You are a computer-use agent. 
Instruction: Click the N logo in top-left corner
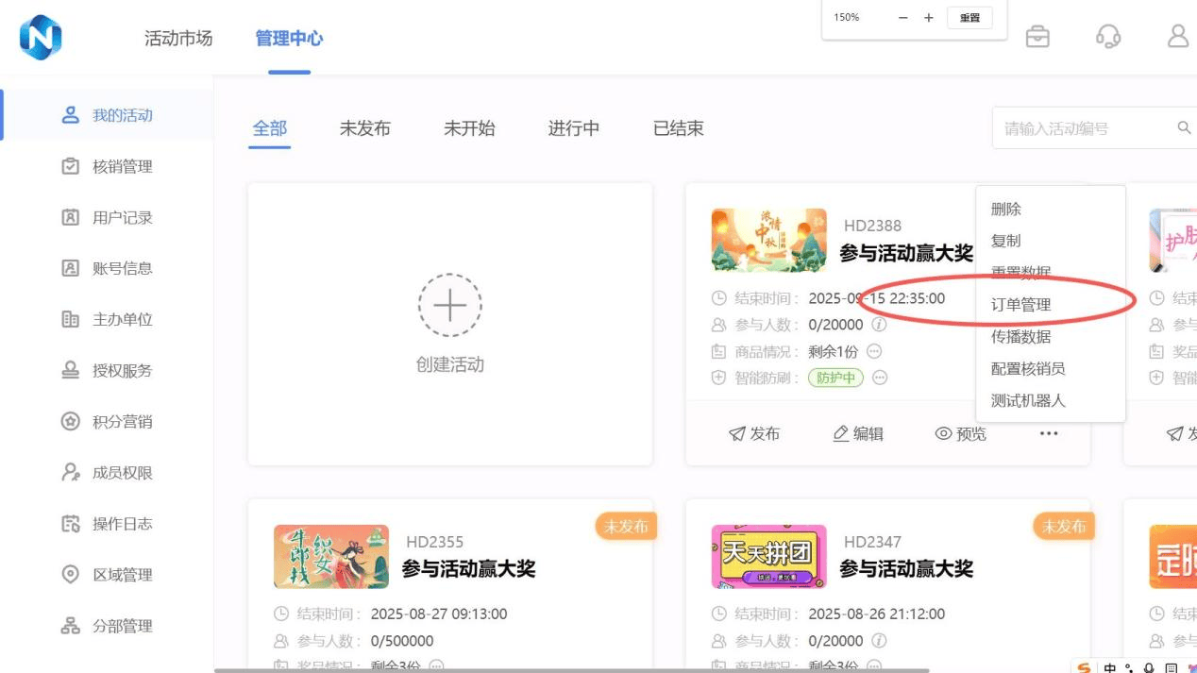pos(41,38)
